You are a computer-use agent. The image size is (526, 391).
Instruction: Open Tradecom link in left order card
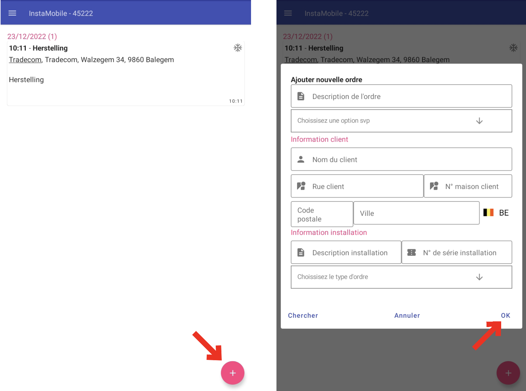click(25, 60)
